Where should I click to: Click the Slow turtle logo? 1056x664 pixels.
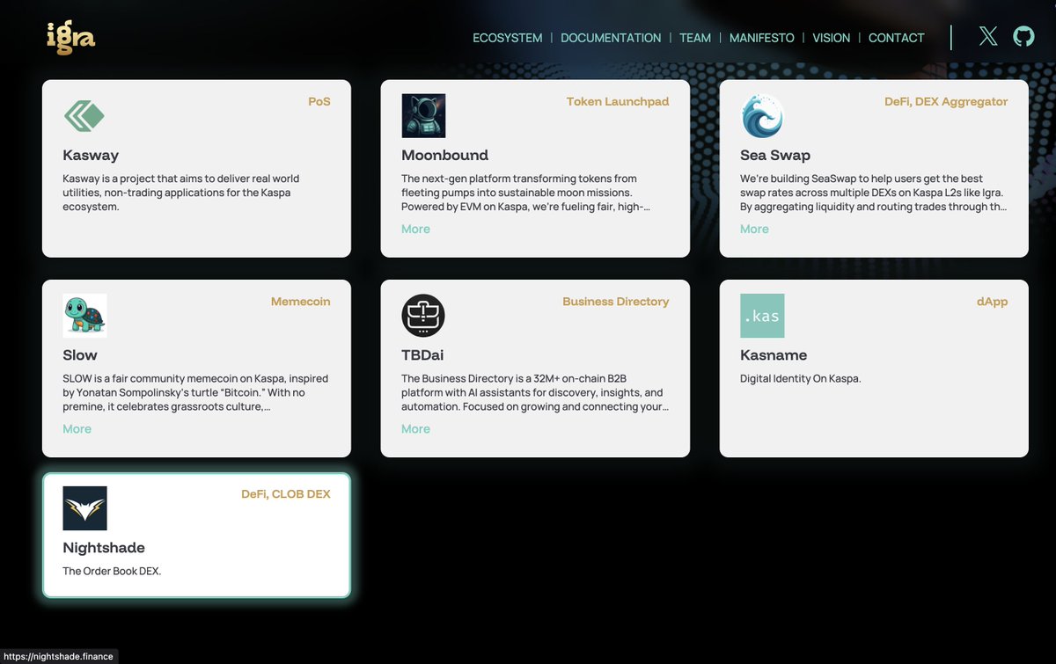click(84, 316)
